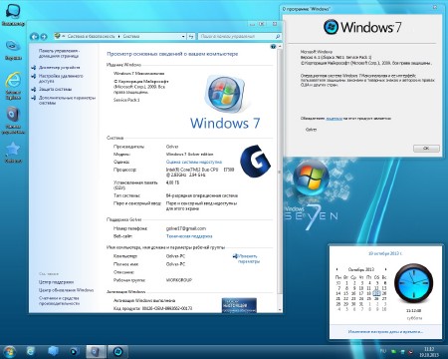Click OK in About Windows dialog

426,149
